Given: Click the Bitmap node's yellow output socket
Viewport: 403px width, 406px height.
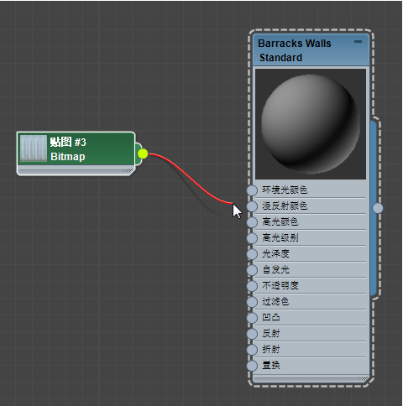Looking at the screenshot, I should [x=143, y=154].
